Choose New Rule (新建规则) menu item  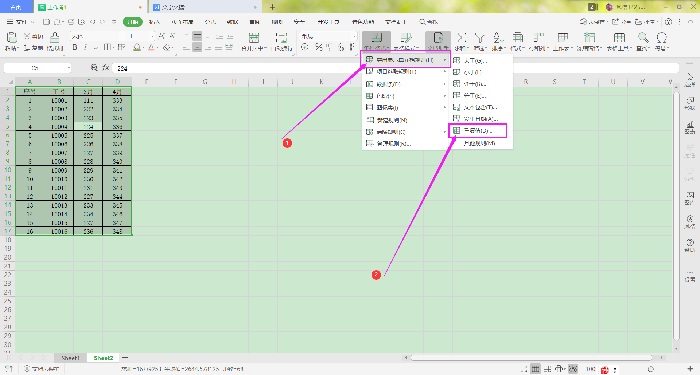(405, 120)
